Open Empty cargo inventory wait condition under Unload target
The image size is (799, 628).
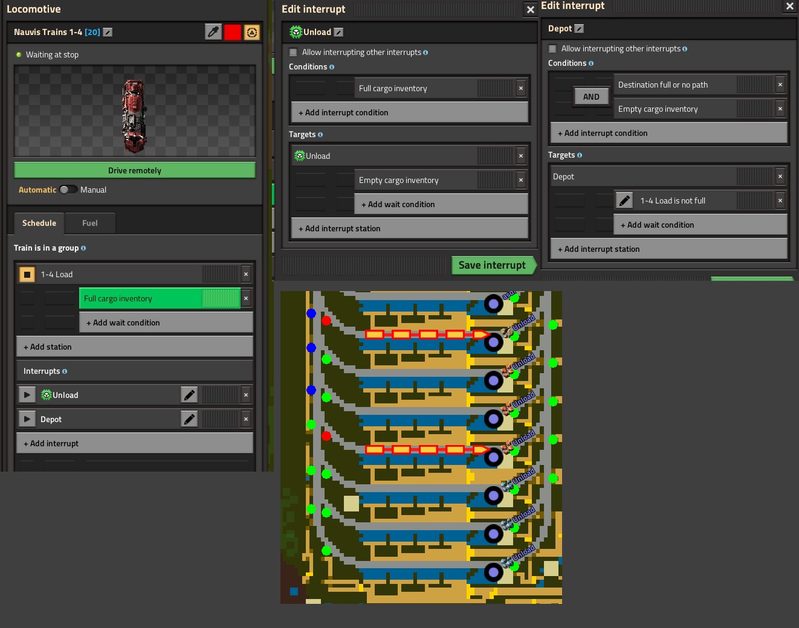pos(434,180)
